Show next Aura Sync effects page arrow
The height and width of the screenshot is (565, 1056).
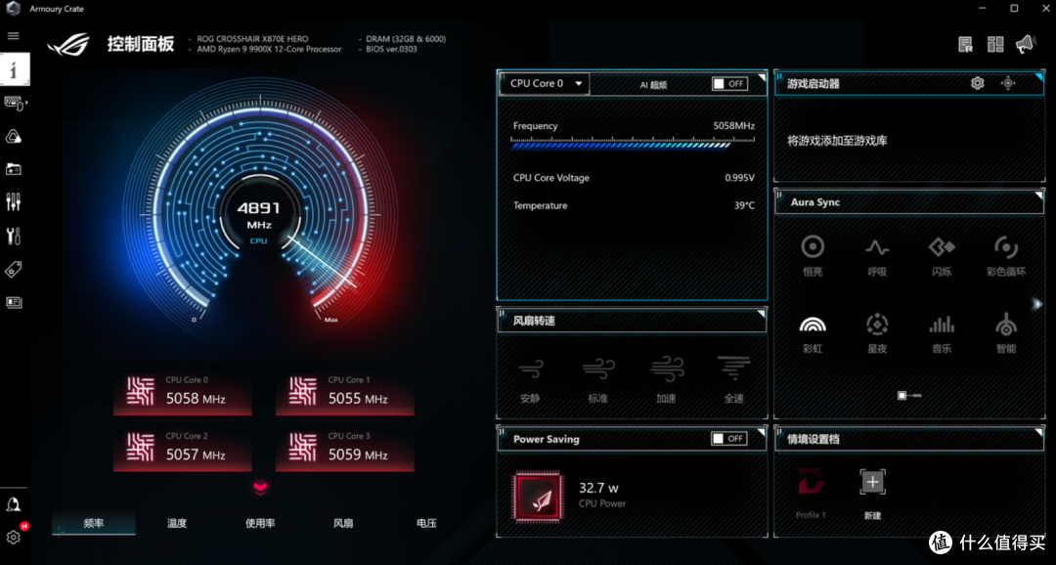[x=1037, y=304]
